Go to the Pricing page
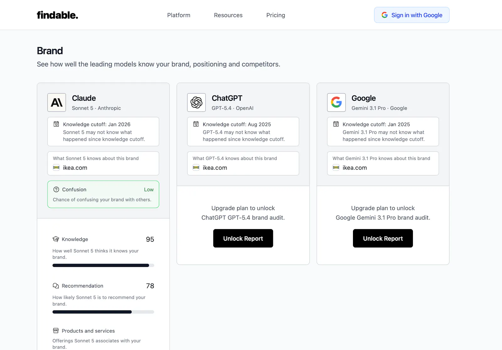502x350 pixels. pyautogui.click(x=276, y=15)
